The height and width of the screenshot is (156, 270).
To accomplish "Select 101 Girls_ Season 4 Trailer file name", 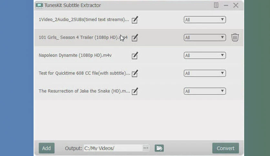I will pos(83,37).
